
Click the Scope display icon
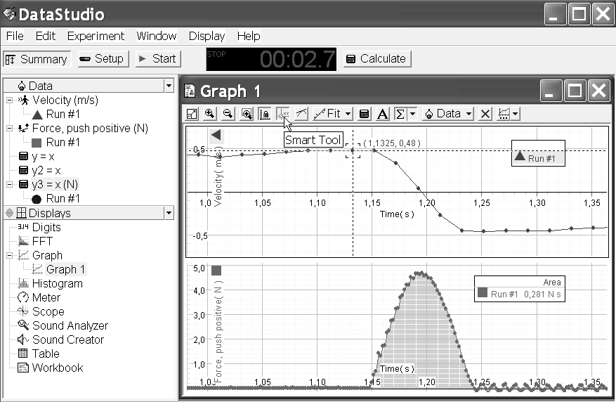tap(23, 311)
